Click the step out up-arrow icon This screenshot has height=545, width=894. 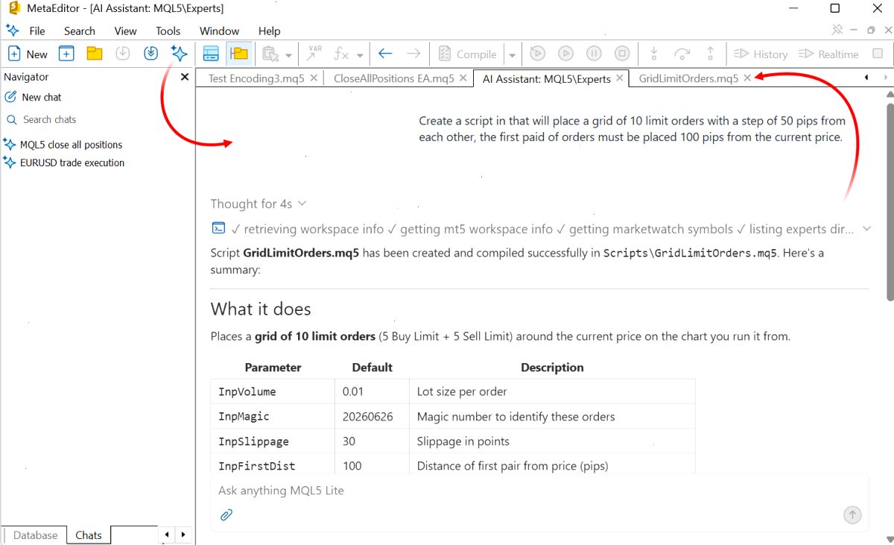711,54
